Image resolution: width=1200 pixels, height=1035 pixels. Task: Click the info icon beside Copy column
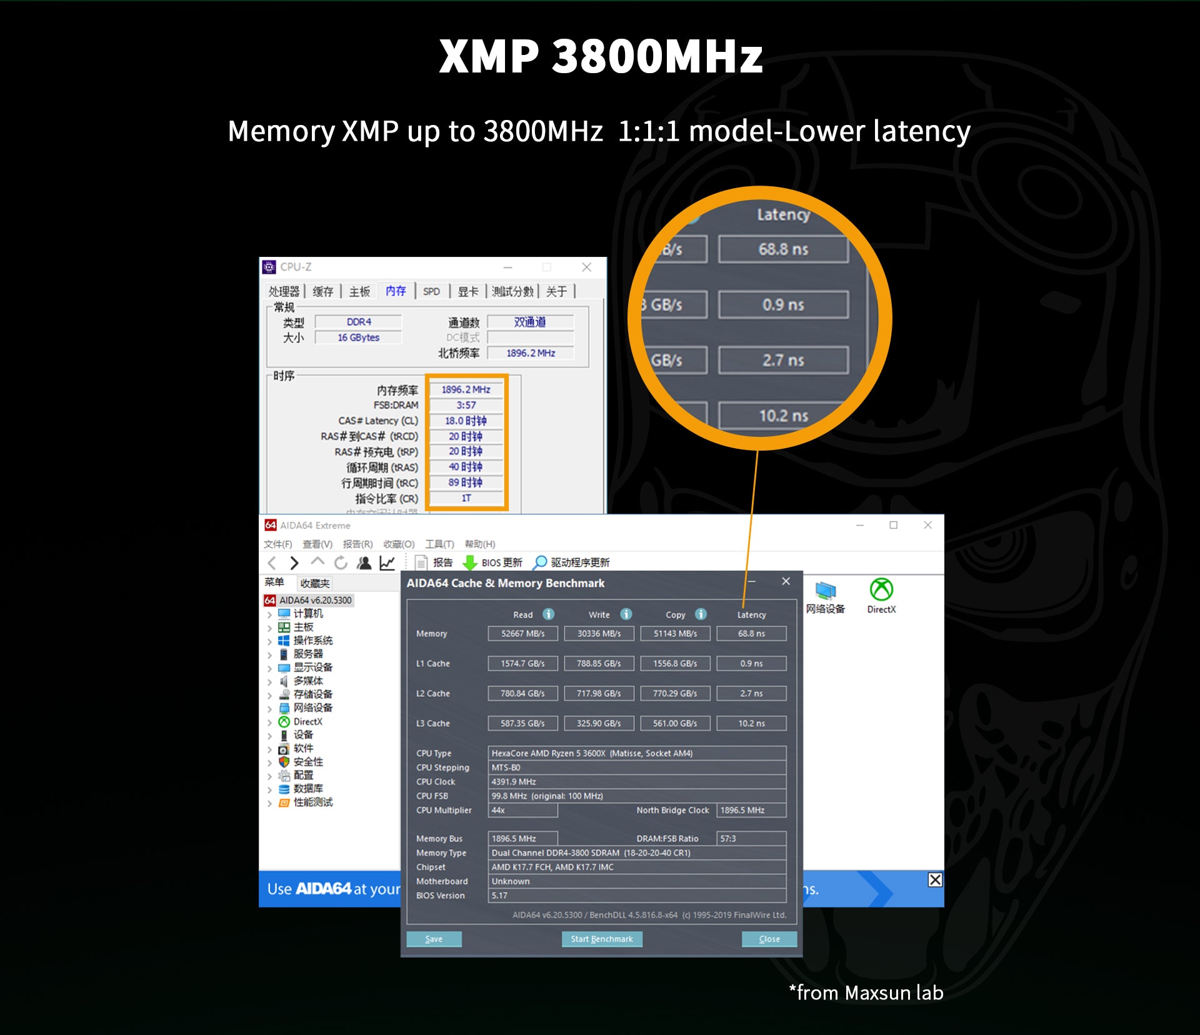point(701,614)
